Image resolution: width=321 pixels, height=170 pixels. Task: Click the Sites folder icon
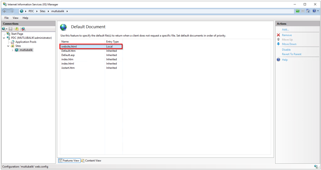13,46
